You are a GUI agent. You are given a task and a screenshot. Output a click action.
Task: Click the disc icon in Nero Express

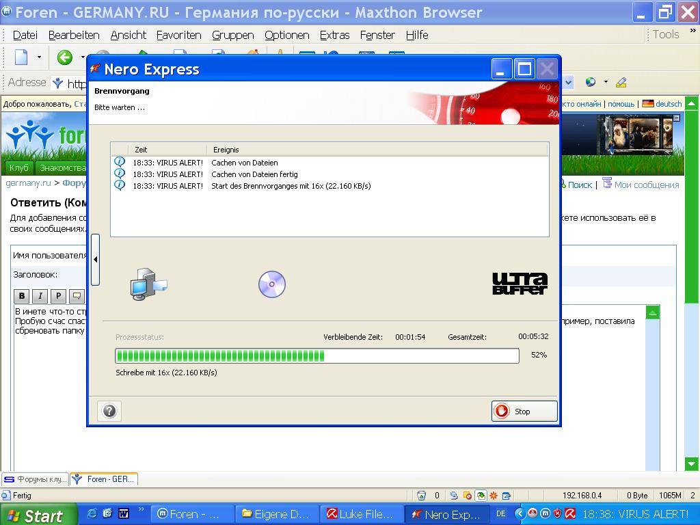point(271,284)
